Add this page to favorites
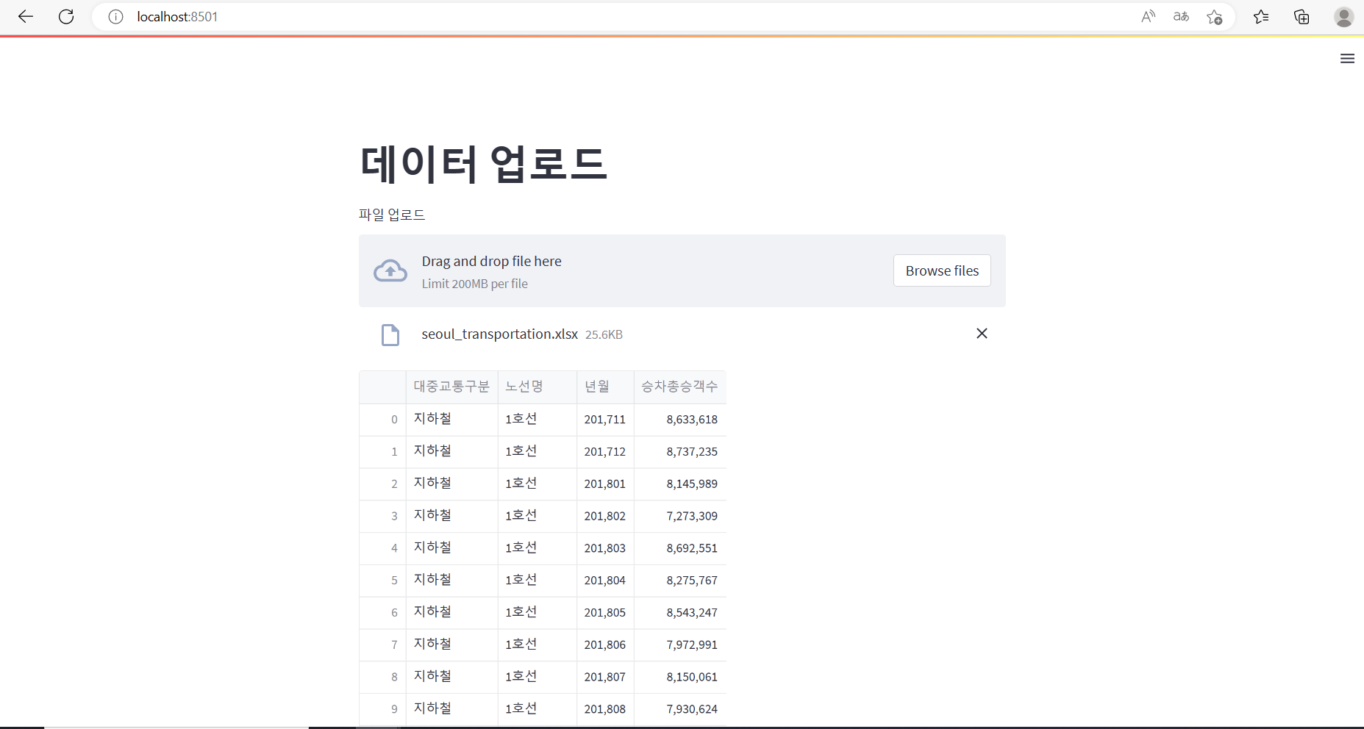Image resolution: width=1364 pixels, height=729 pixels. (x=1214, y=17)
